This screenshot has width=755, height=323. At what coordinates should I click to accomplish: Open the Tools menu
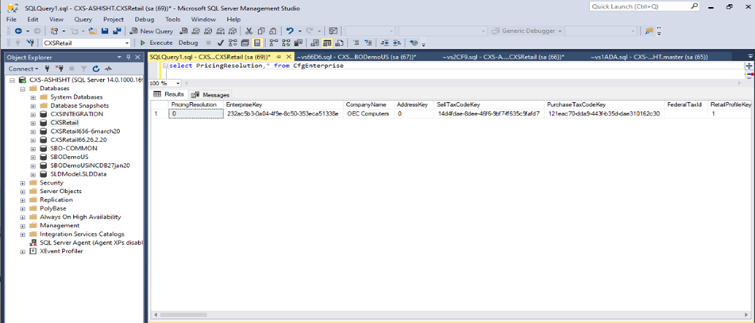point(172,19)
